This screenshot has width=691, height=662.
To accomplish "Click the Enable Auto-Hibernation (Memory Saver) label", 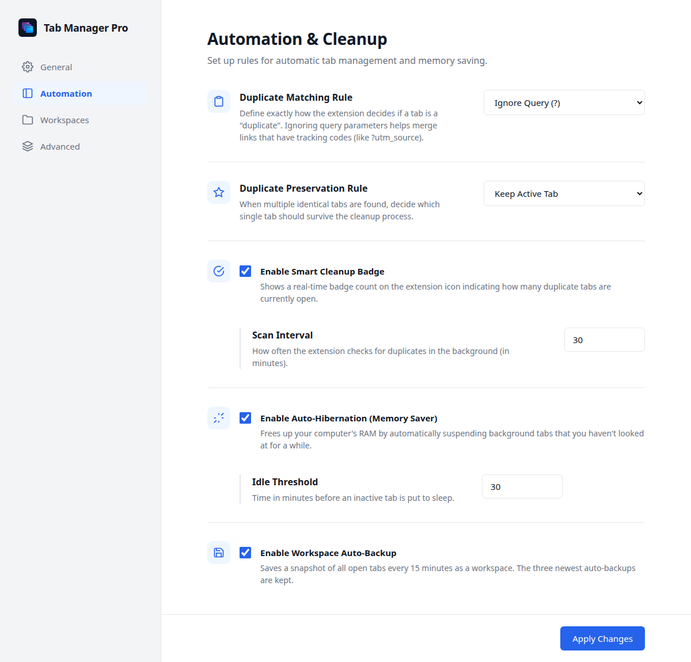I will pyautogui.click(x=349, y=418).
